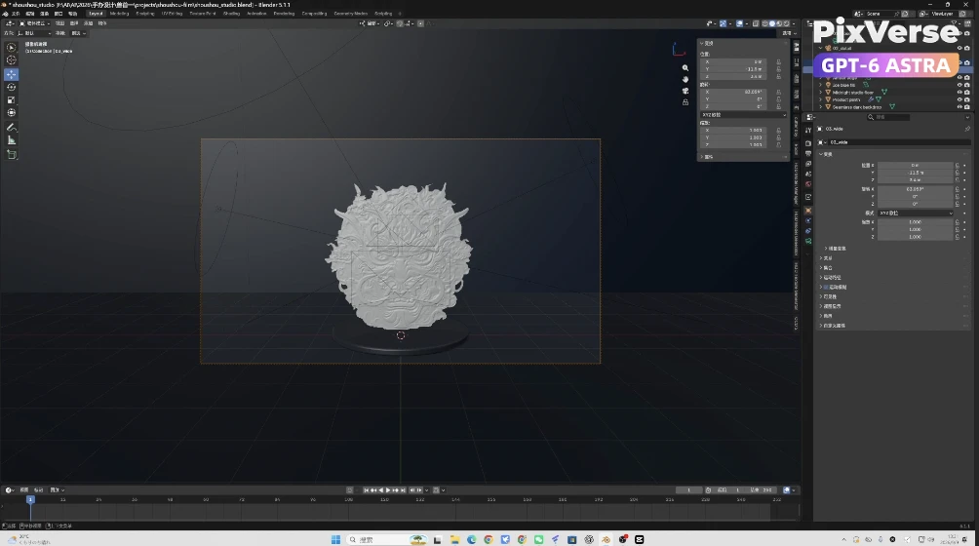
Task: Choose the Measure ruler tool
Action: 12,140
